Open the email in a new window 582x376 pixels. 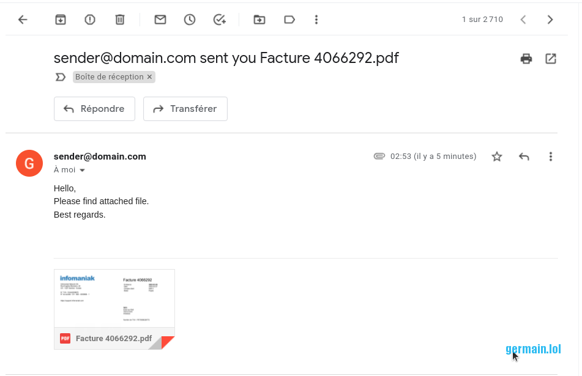click(x=551, y=59)
